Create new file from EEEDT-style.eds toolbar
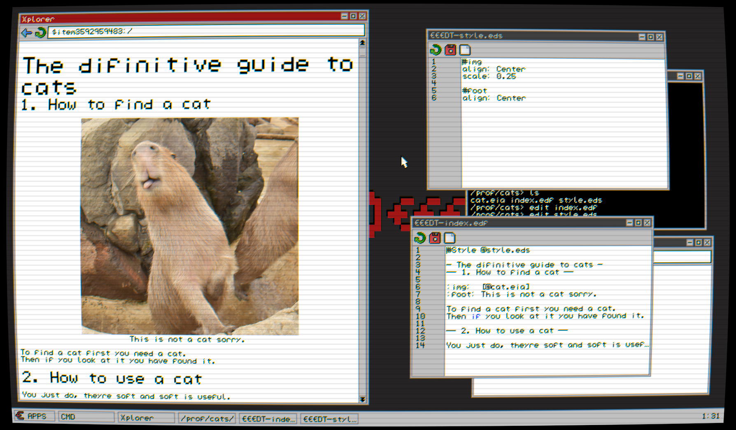 coord(465,50)
